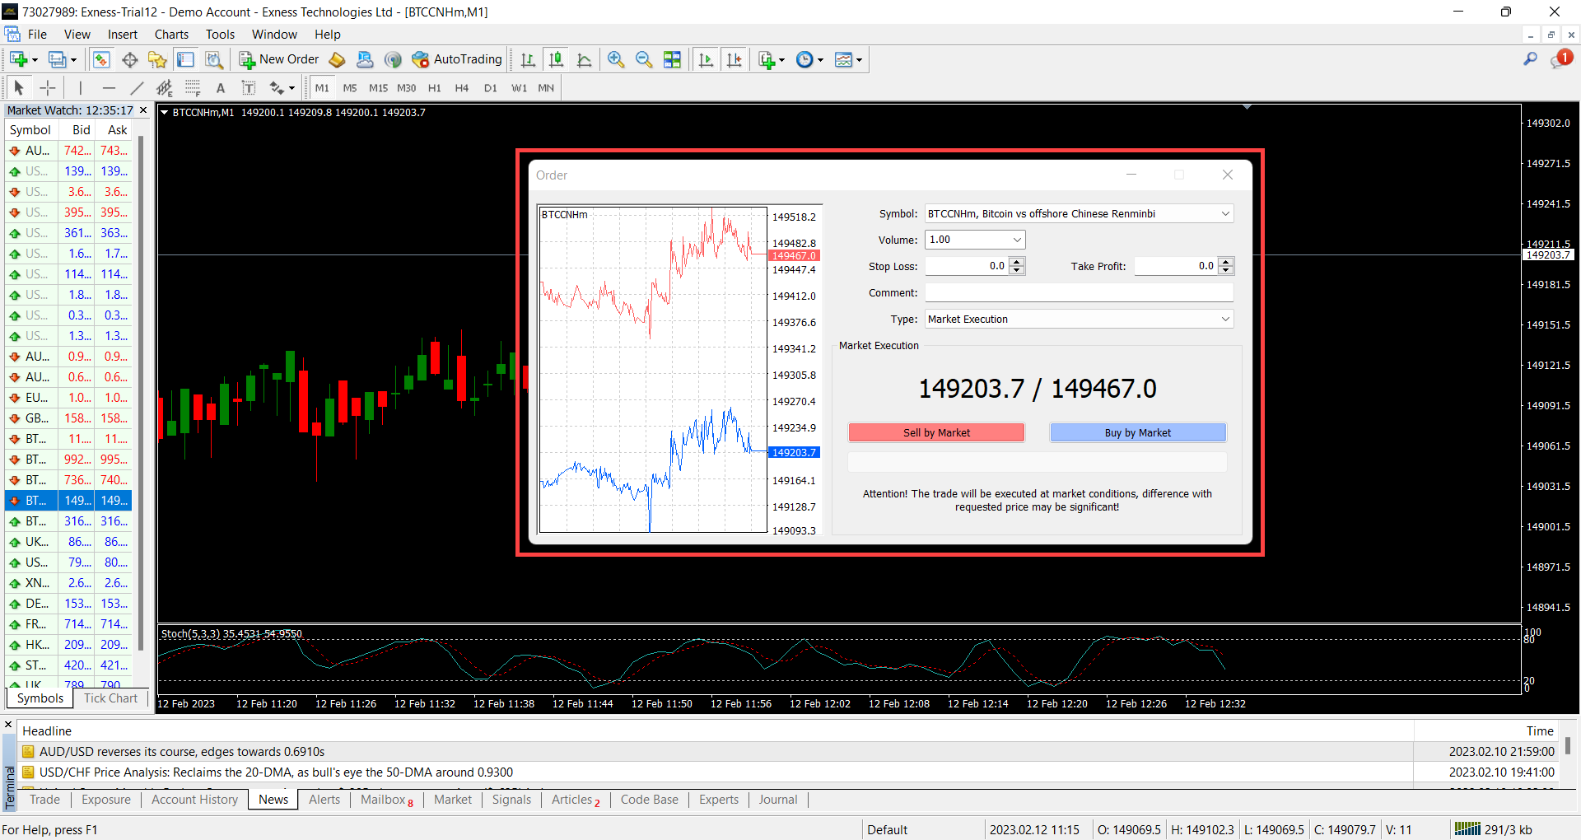
Task: Open Data Window via crosshair-circle toolbar icon
Action: 129,59
